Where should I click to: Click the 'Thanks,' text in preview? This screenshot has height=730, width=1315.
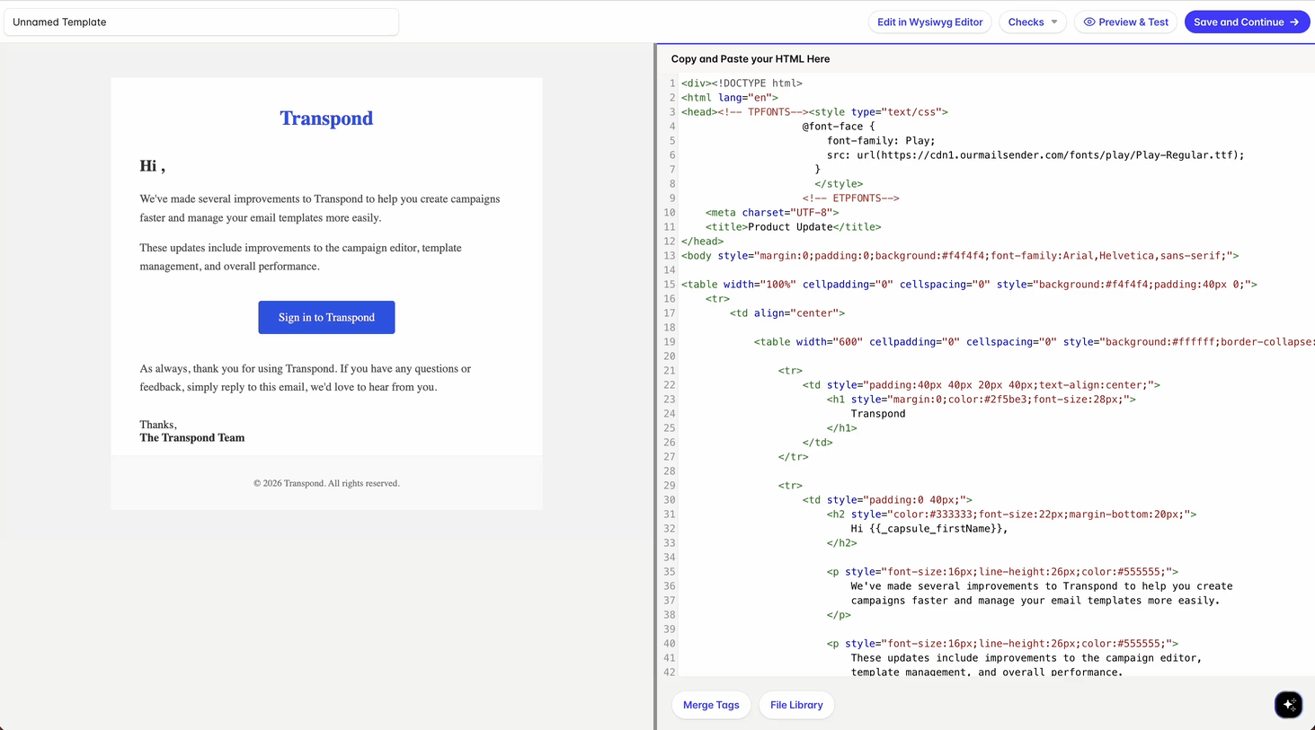click(158, 425)
